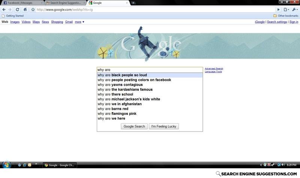This screenshot has height=178, width=300.
Task: Show hidden tray icons arrow
Action: (261, 165)
